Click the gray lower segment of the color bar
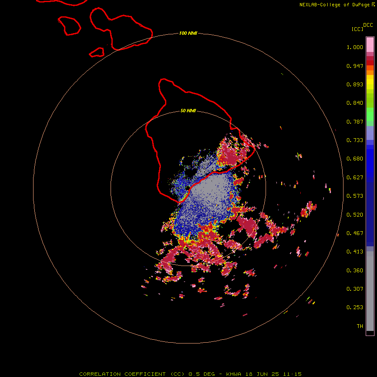The height and width of the screenshot is (377, 377). coord(370,291)
